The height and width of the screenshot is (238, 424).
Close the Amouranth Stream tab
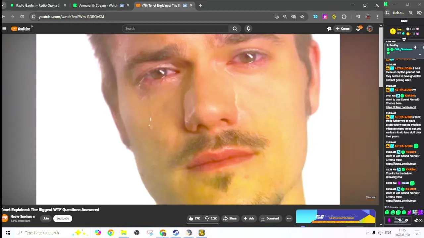click(128, 5)
